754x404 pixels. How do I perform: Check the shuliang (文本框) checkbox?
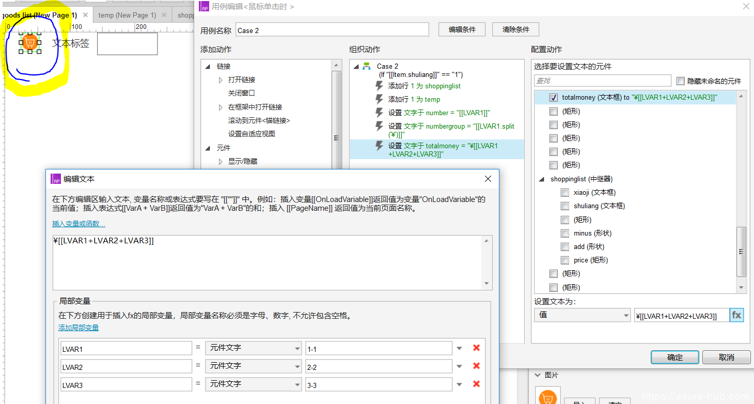[565, 206]
